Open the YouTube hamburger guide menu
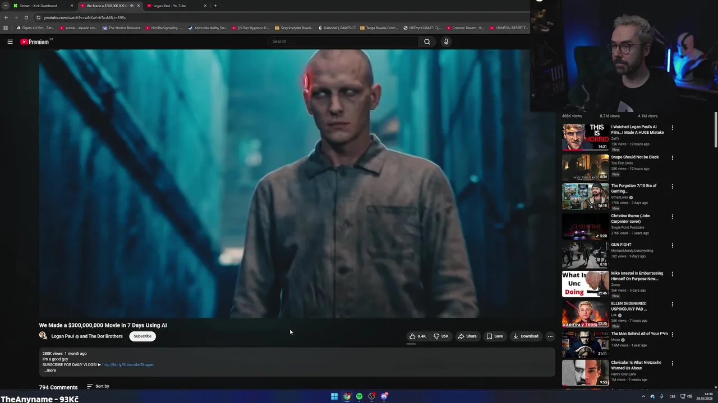Screen dimensions: 718x403 10,41
